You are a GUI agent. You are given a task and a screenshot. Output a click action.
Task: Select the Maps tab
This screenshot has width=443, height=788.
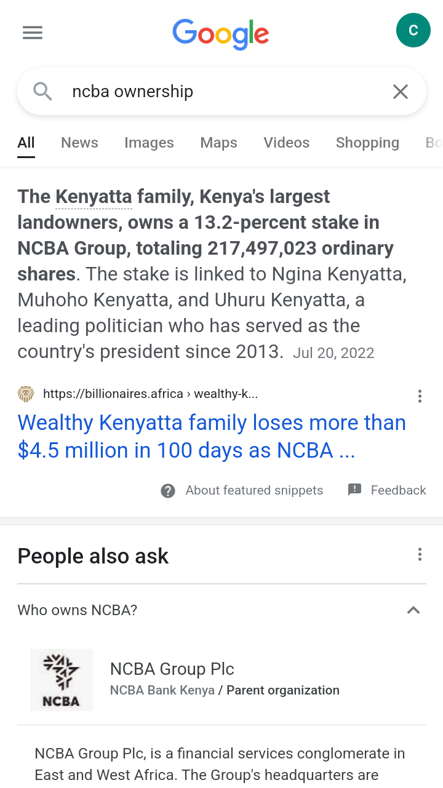[x=218, y=143]
